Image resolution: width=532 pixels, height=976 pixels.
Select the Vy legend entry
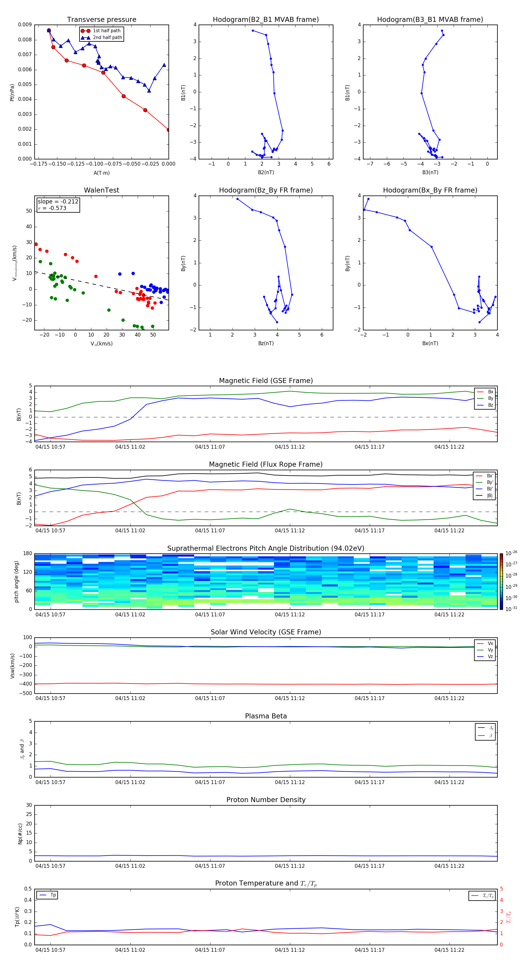pyautogui.click(x=485, y=650)
